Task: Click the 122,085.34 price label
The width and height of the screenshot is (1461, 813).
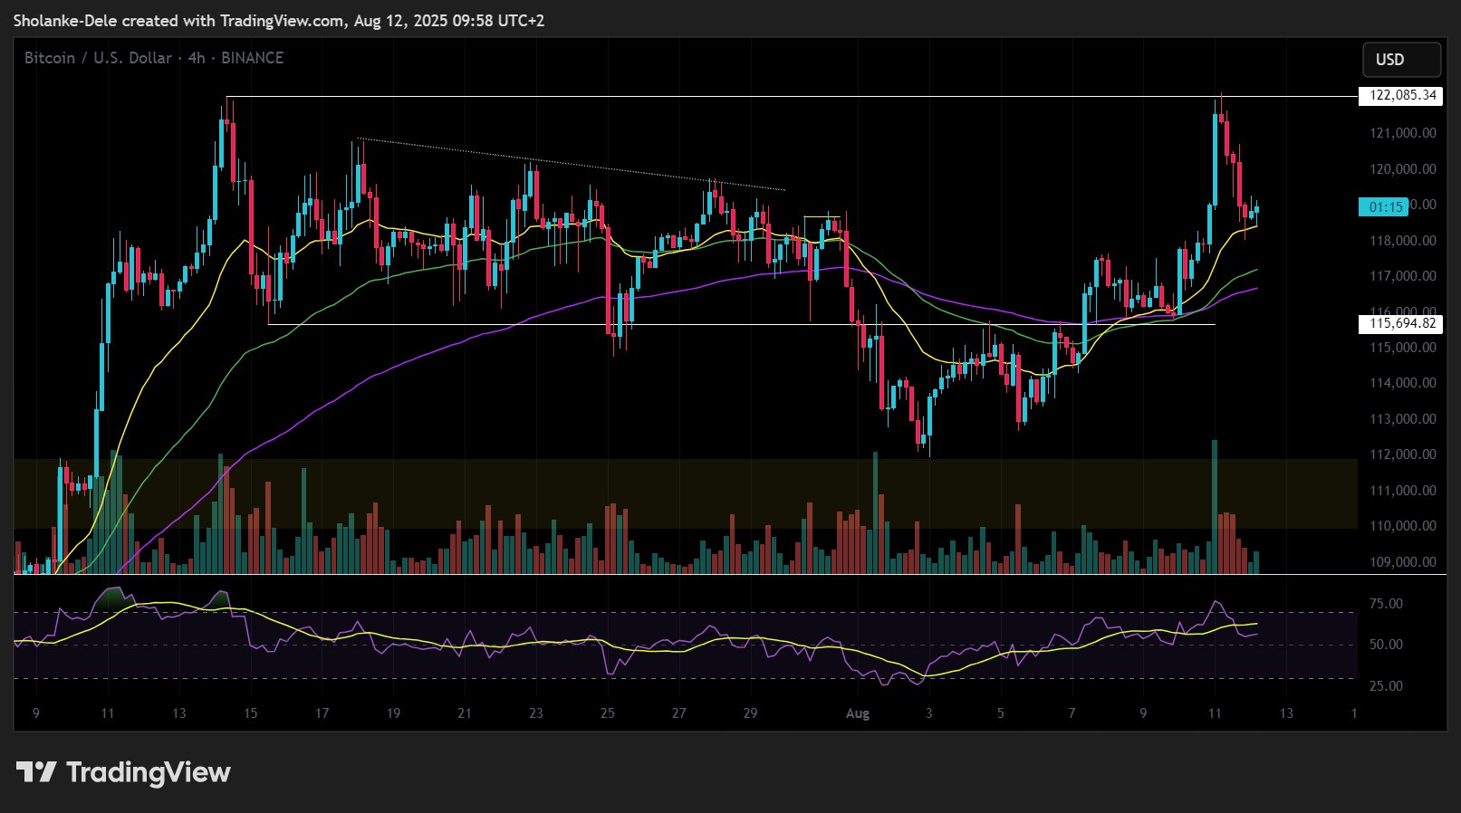Action: pos(1400,95)
